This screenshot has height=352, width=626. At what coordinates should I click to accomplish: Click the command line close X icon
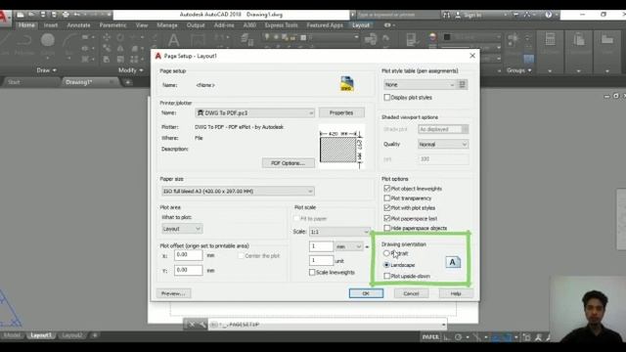192,325
